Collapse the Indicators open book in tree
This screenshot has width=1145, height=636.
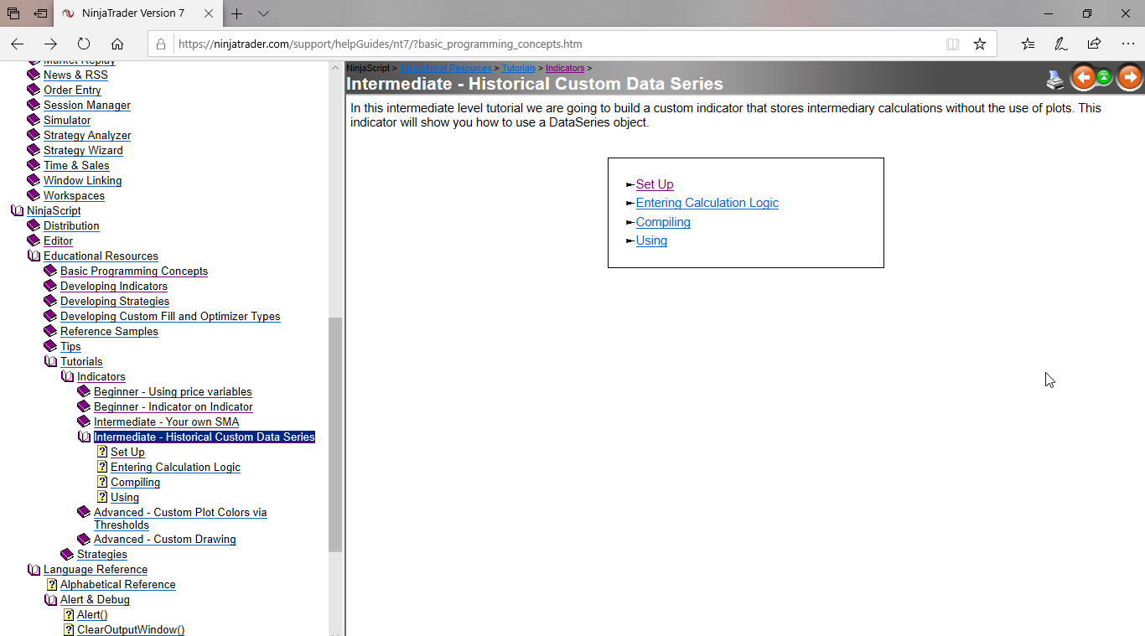tap(67, 376)
